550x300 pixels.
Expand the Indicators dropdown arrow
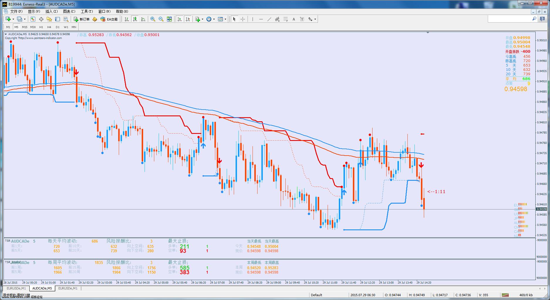tap(203, 19)
